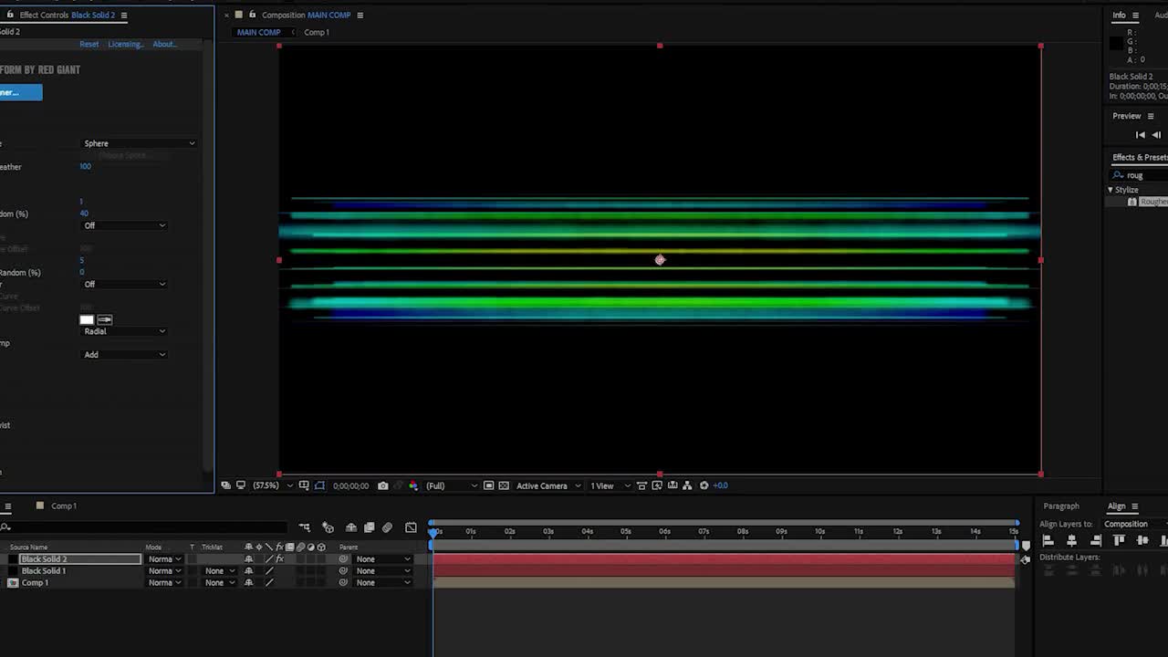This screenshot has height=657, width=1168.
Task: Click the Source Name column header
Action: [28, 547]
